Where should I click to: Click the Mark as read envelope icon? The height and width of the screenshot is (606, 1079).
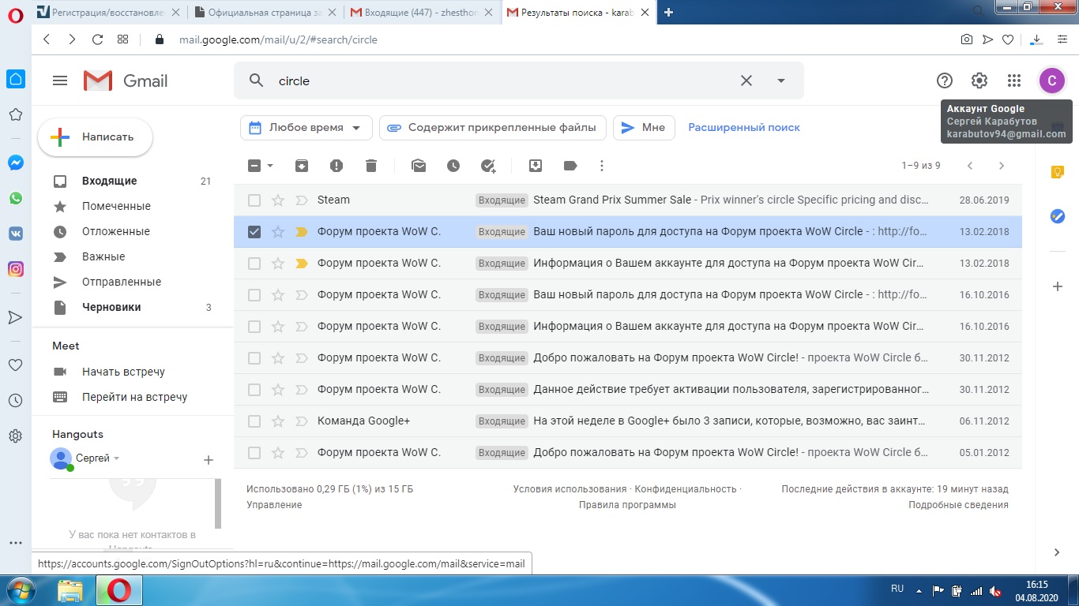coord(419,166)
